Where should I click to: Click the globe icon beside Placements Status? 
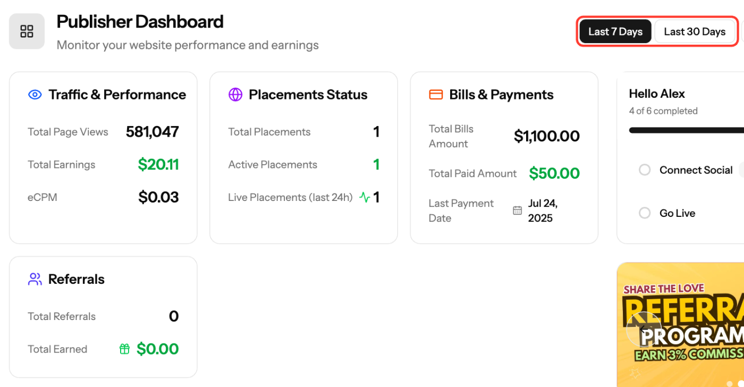click(x=235, y=95)
